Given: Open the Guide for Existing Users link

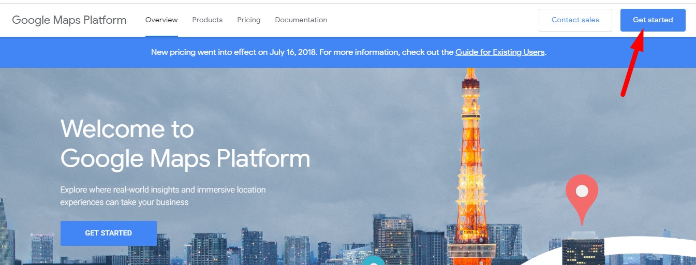Looking at the screenshot, I should click(500, 52).
